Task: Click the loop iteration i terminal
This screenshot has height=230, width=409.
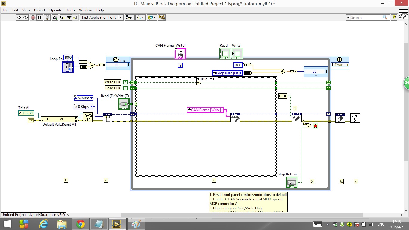Action: pyautogui.click(x=180, y=65)
